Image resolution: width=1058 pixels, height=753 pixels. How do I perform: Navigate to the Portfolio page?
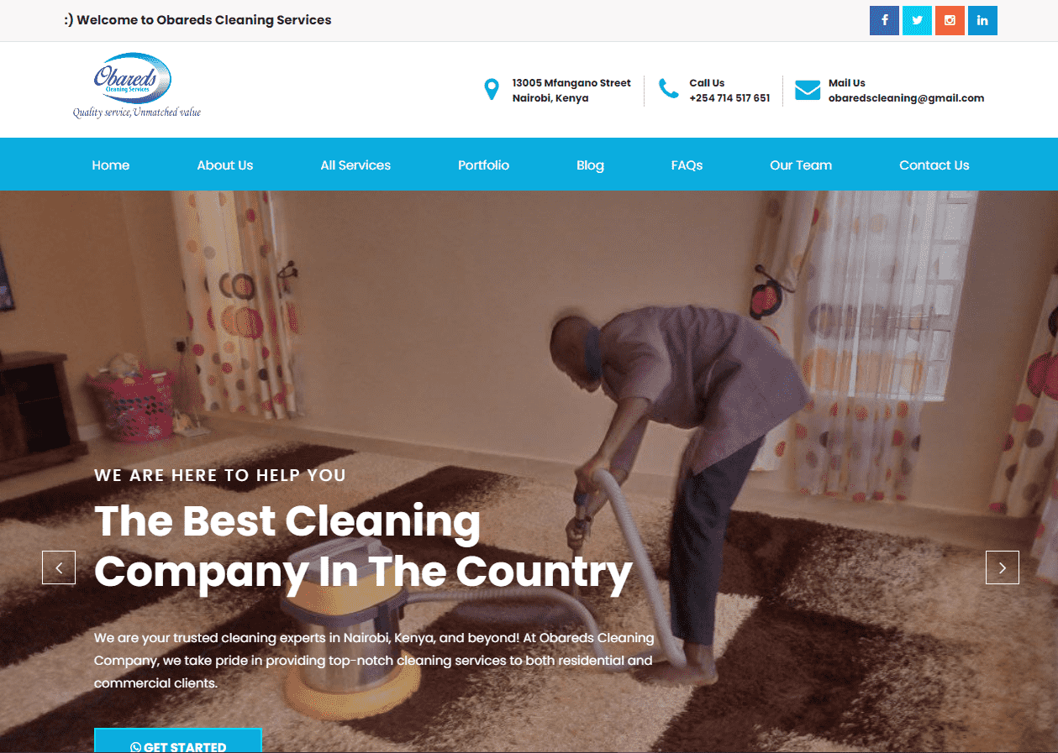[483, 165]
